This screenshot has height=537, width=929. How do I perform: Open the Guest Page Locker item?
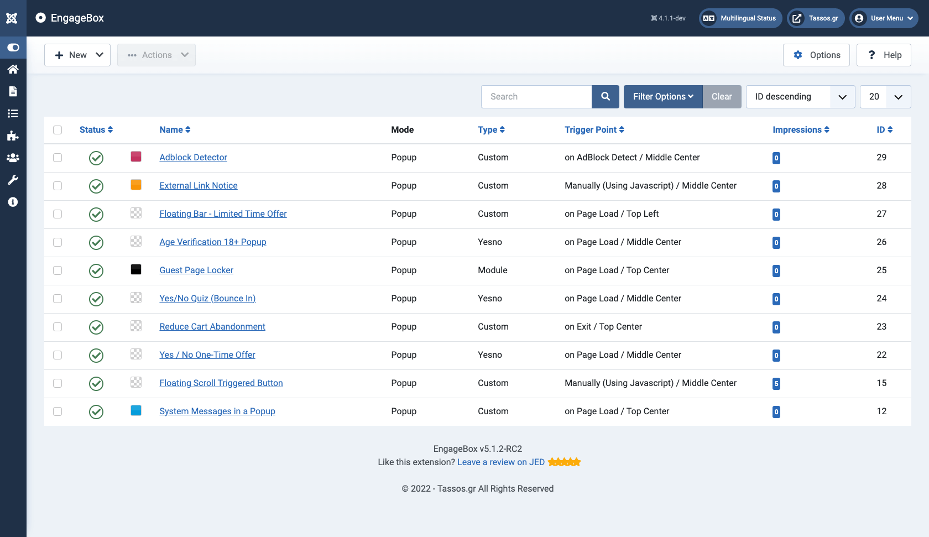point(196,270)
